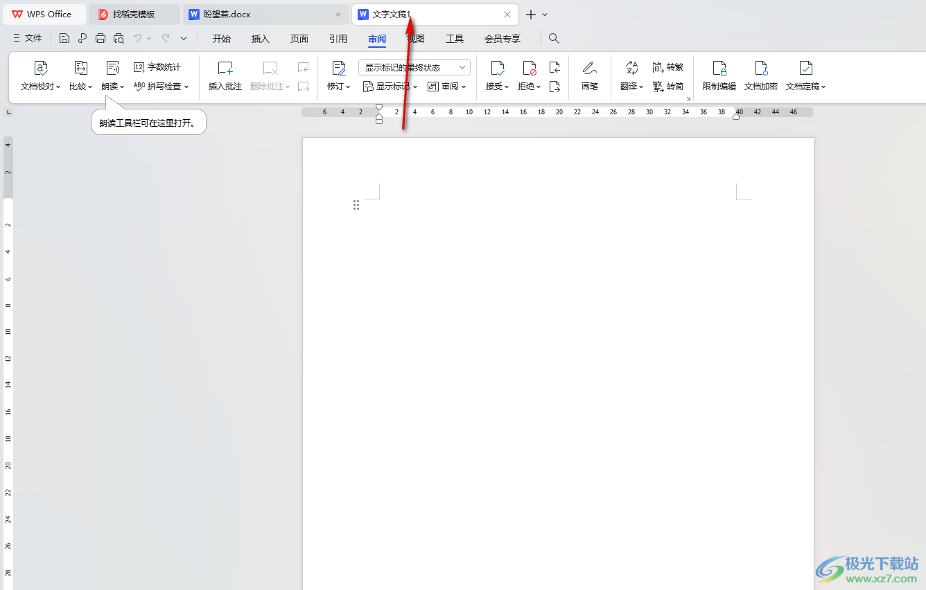Click inside the blank document page
The width and height of the screenshot is (926, 590).
coord(558,364)
